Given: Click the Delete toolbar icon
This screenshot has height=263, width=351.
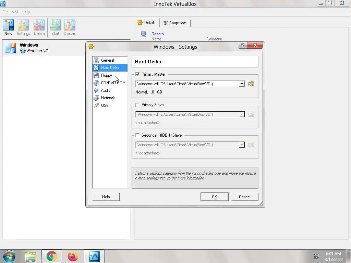Looking at the screenshot, I should click(39, 27).
